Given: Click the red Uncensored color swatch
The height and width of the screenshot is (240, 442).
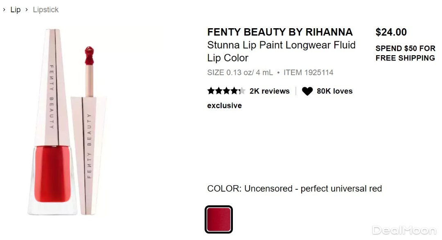Looking at the screenshot, I should point(219,220).
